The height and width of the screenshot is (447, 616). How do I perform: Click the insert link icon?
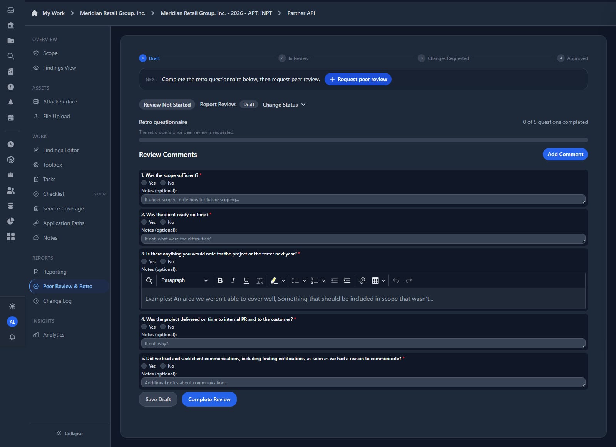tap(362, 280)
